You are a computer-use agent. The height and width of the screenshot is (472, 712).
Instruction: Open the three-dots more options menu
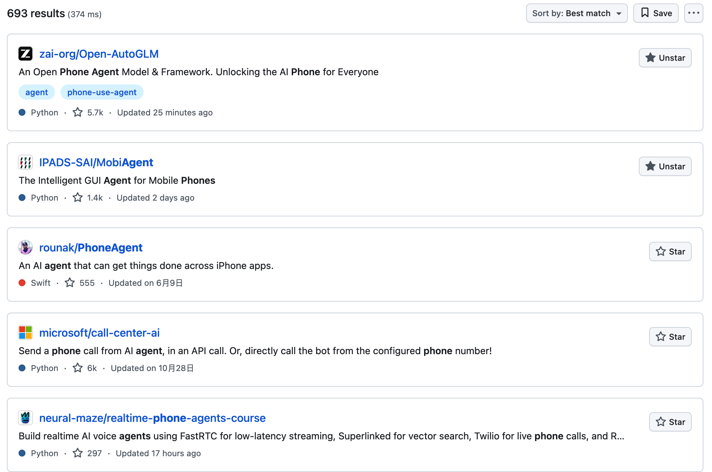(693, 13)
